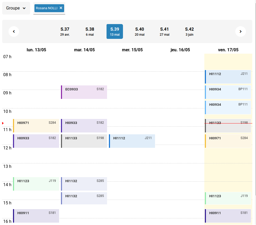Switch to week S.41 of 27 mai
The width and height of the screenshot is (256, 225).
pyautogui.click(x=165, y=31)
